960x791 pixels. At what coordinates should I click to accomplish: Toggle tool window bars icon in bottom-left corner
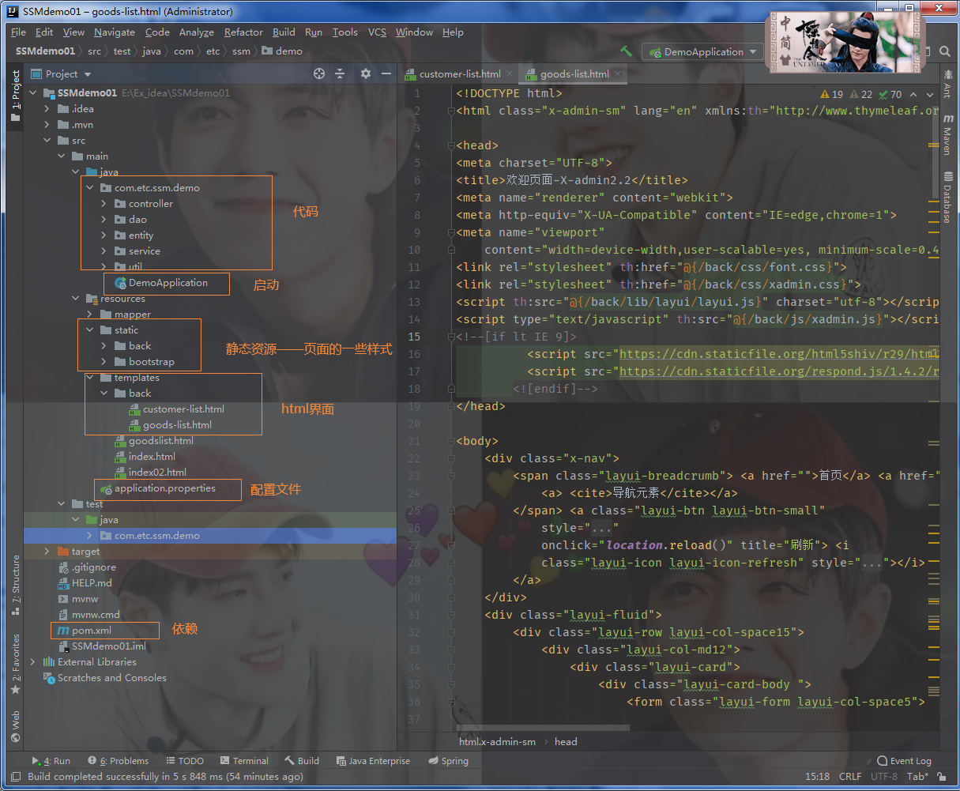[x=15, y=777]
